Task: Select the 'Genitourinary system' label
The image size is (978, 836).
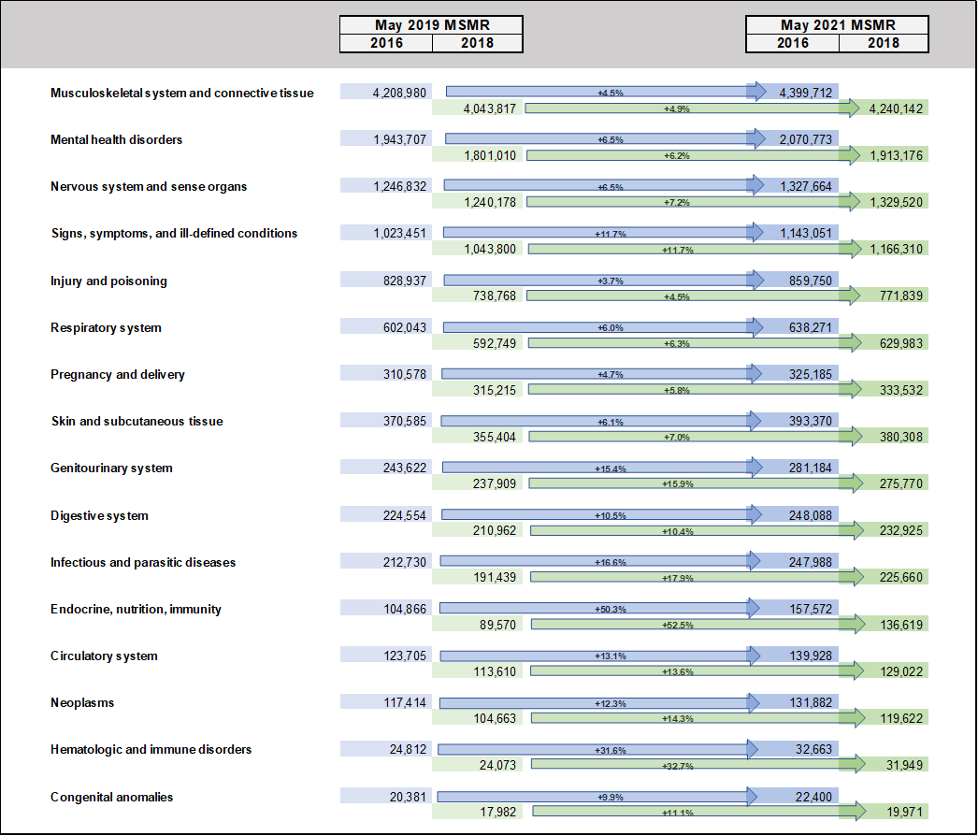Action: tap(111, 468)
